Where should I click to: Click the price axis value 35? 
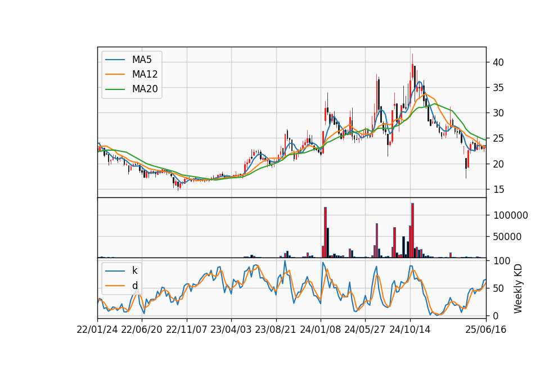(x=498, y=88)
